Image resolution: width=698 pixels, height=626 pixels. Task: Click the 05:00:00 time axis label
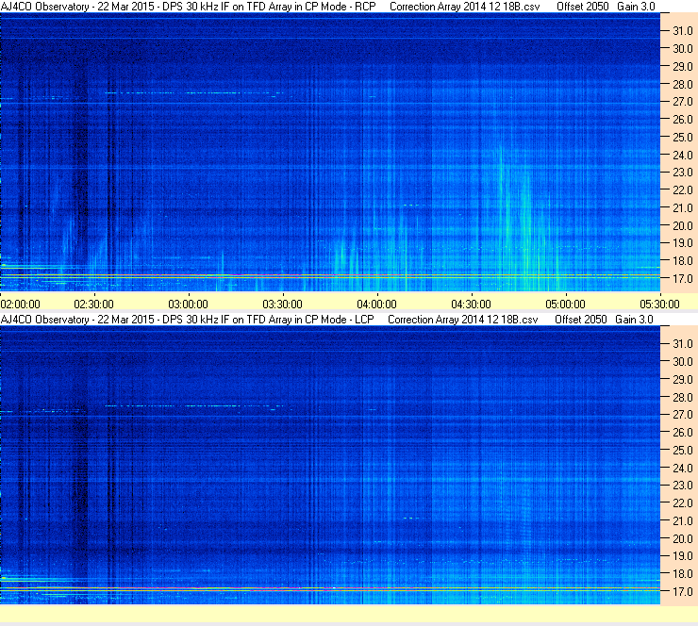pos(566,305)
